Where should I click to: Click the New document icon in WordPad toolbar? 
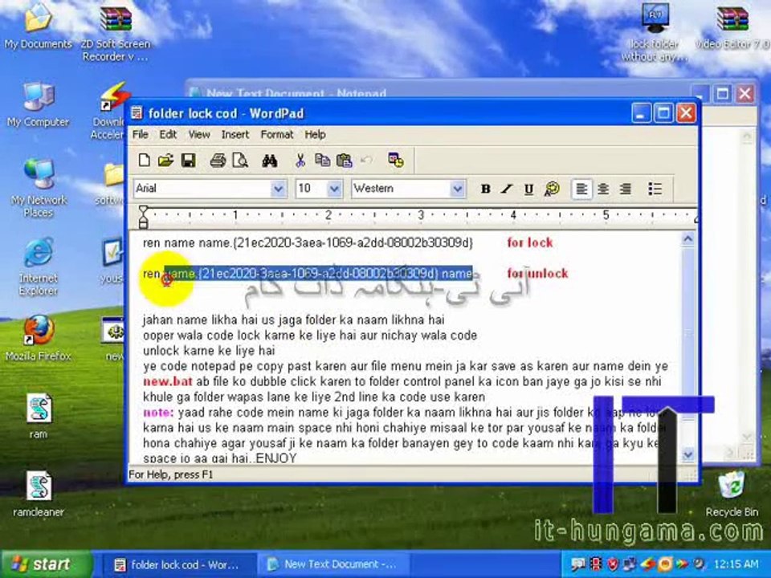(144, 161)
